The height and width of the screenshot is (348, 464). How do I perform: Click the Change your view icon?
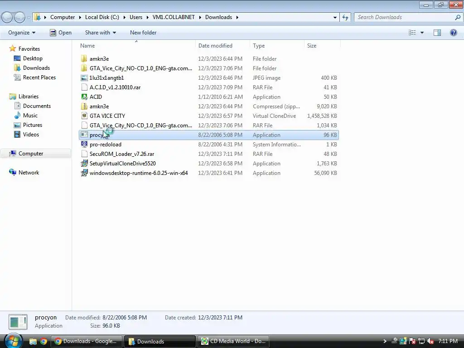coord(412,33)
